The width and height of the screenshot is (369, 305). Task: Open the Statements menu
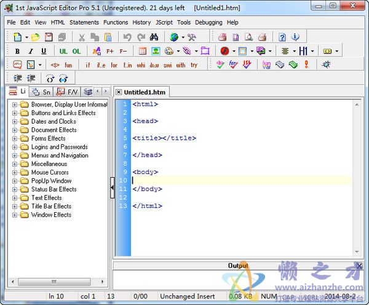[x=84, y=22]
